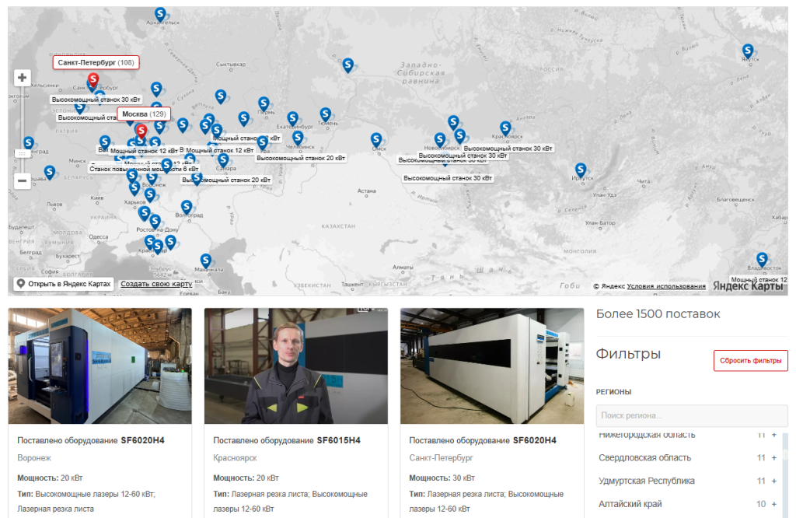Select the red Moscow map marker
The width and height of the screenshot is (796, 518).
click(141, 132)
